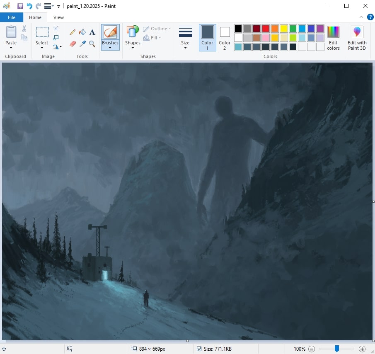The image size is (375, 354).
Task: Switch to the View tab
Action: tap(59, 17)
